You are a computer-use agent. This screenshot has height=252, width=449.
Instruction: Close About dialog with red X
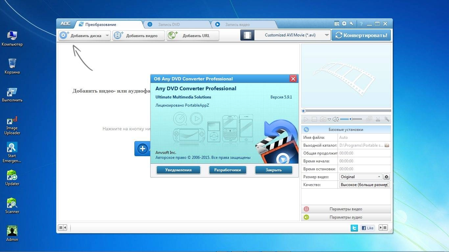point(293,79)
